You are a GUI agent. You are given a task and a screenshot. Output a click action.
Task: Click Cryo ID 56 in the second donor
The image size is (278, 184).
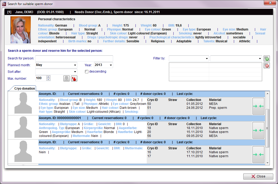(149, 136)
